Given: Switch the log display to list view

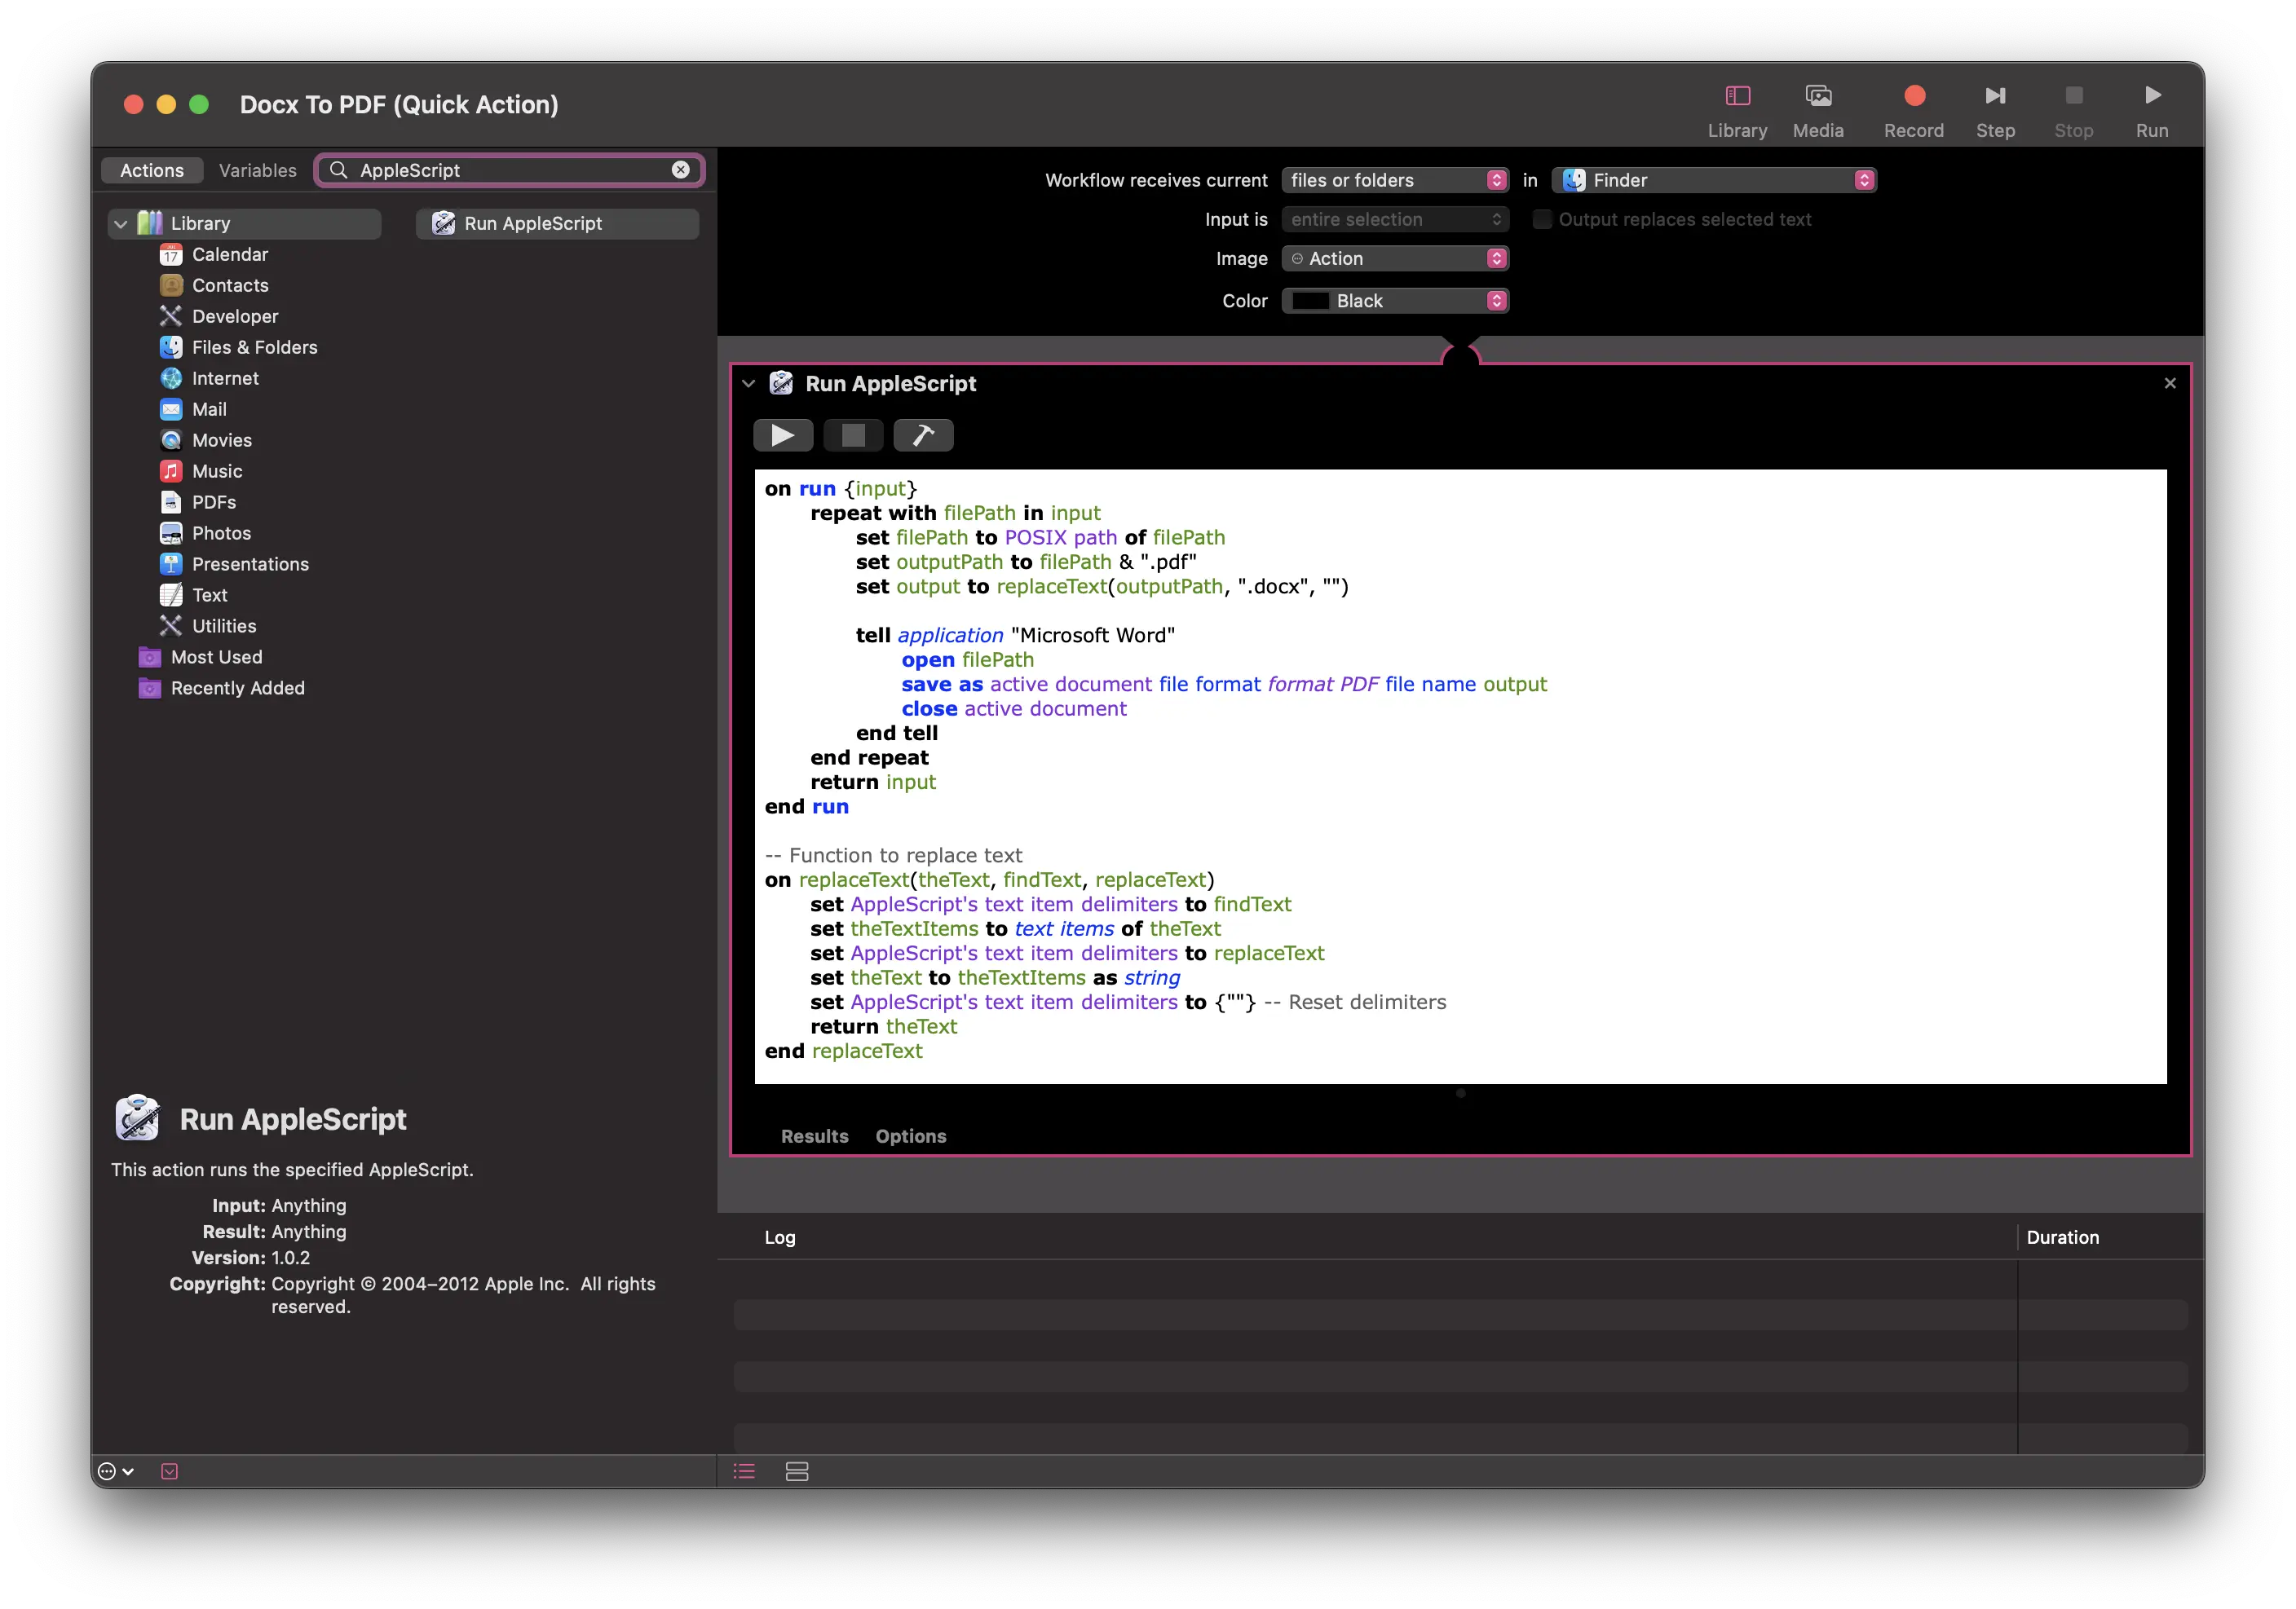Looking at the screenshot, I should [x=743, y=1471].
